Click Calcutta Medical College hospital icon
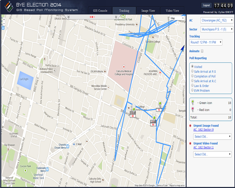This screenshot has height=188, width=235. [124, 67]
